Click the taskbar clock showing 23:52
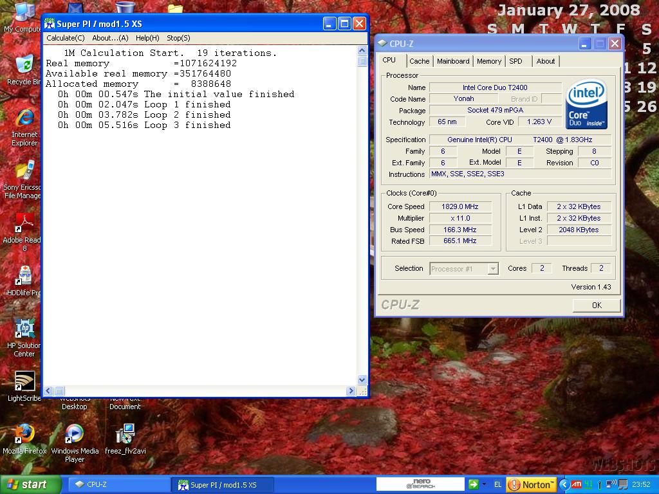 point(641,484)
